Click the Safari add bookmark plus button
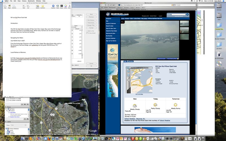The height and width of the screenshot is (141, 226). (117, 5)
